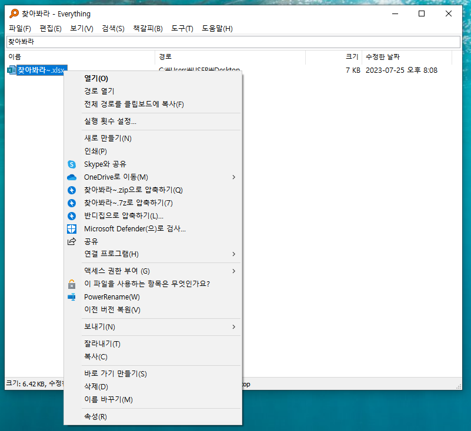Maximize the Everything window
This screenshot has width=471, height=431.
422,14
